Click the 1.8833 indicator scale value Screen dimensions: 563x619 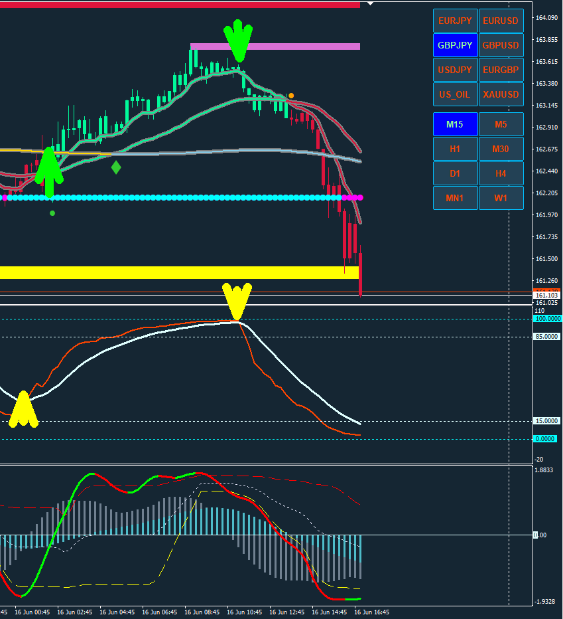tap(544, 470)
